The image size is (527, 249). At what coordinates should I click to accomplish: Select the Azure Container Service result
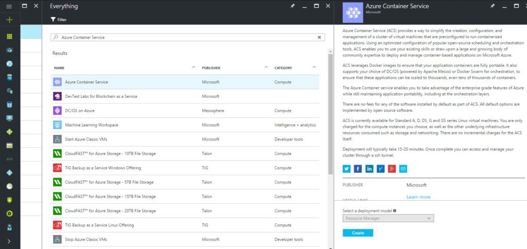pos(185,82)
